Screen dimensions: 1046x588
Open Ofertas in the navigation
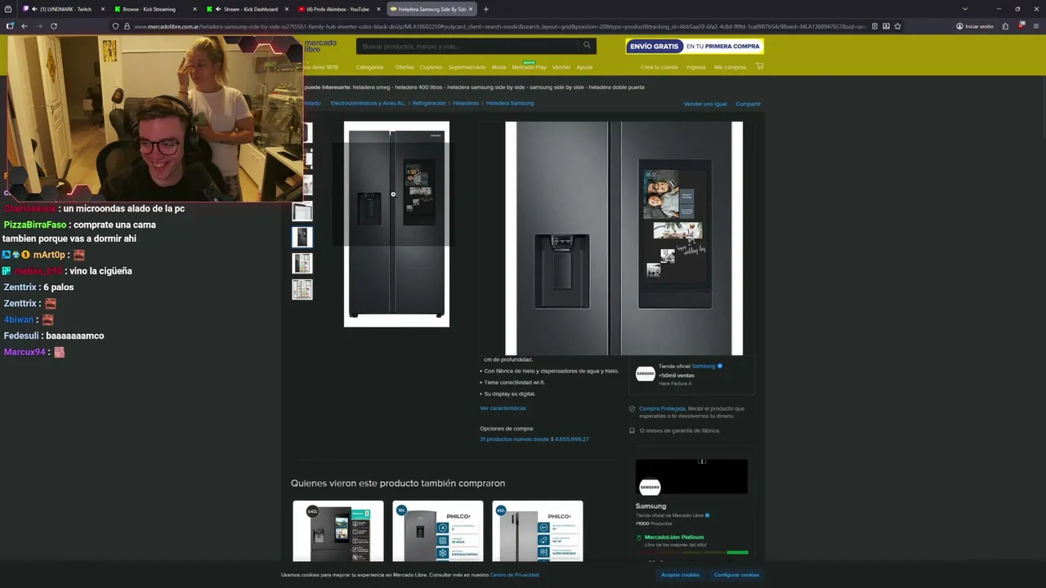[405, 67]
